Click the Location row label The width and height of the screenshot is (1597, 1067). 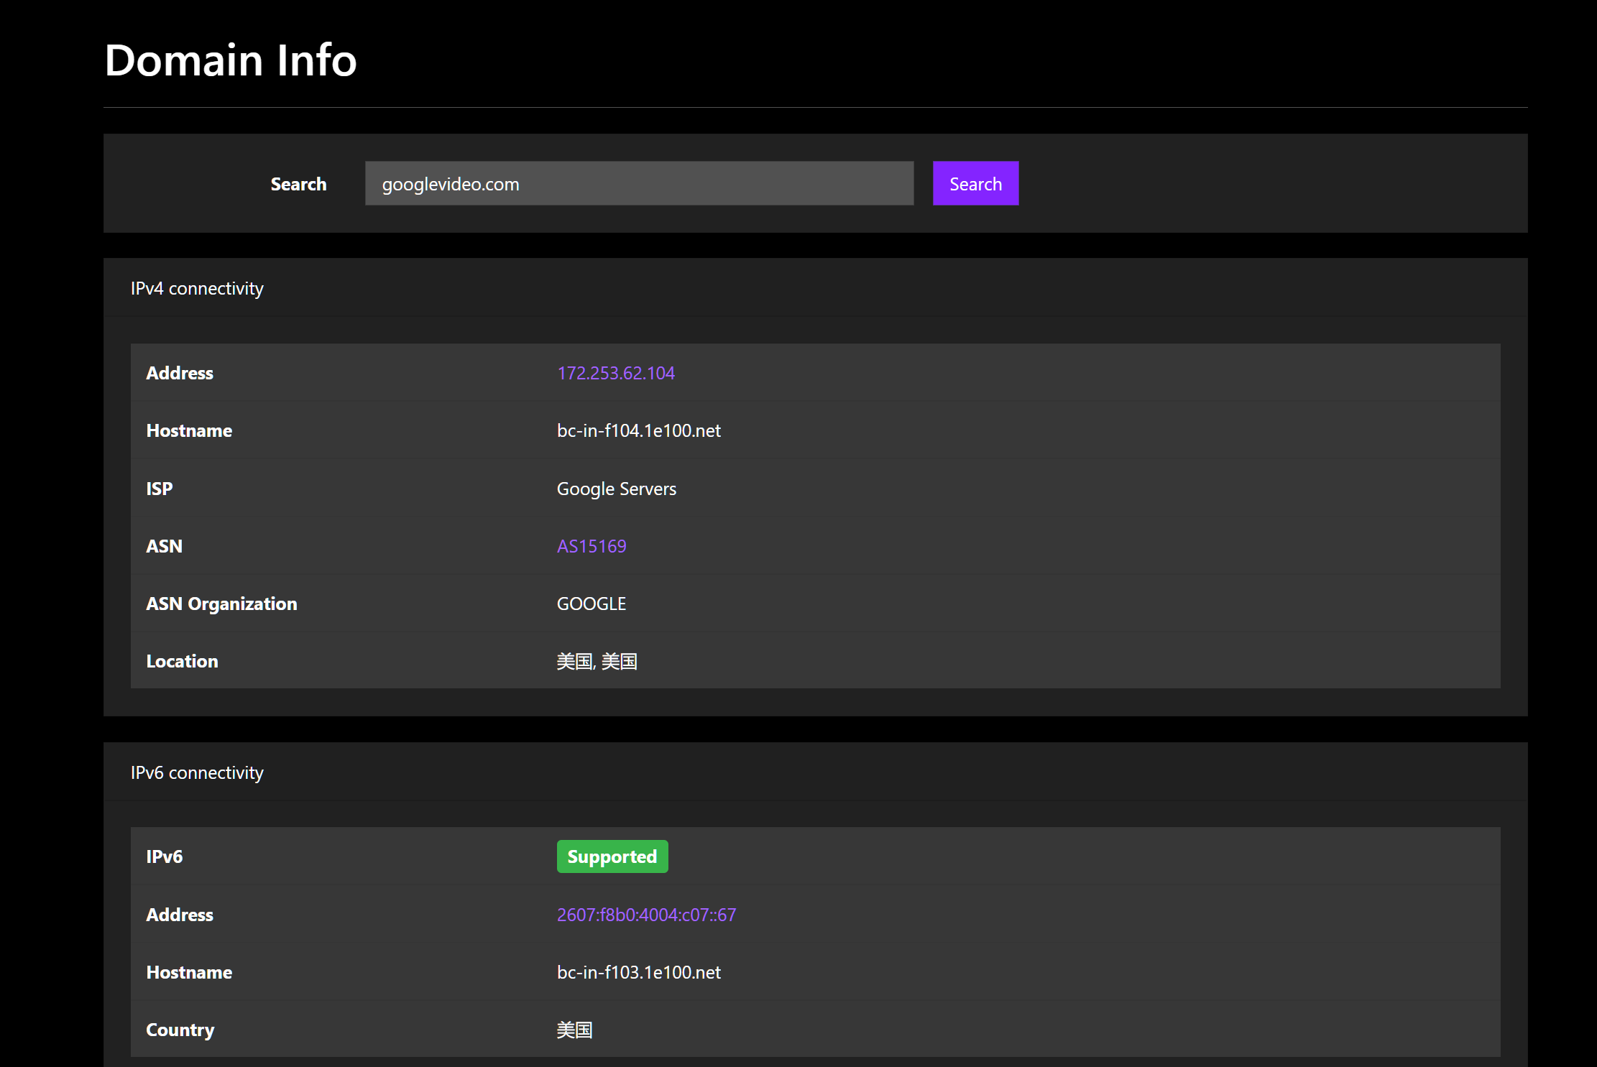182,661
